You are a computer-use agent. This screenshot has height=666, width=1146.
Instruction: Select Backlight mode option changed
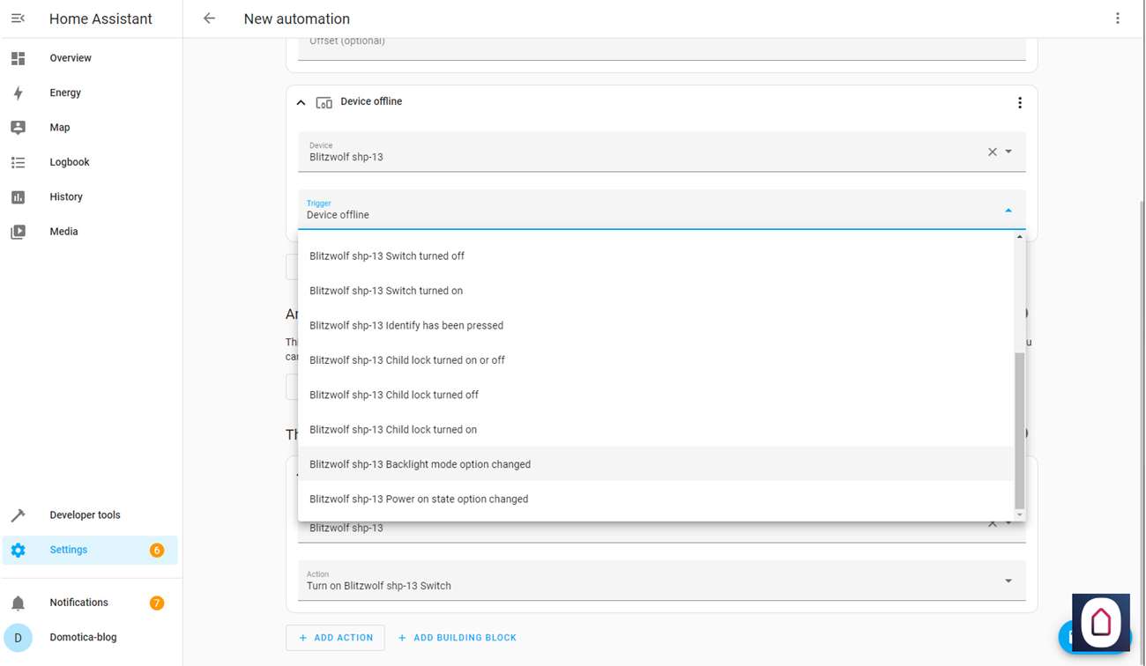coord(420,464)
